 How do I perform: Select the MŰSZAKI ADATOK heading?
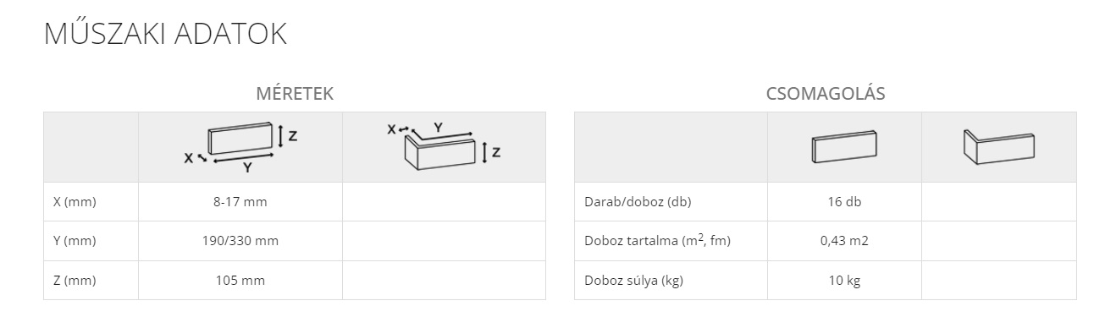[x=165, y=35]
